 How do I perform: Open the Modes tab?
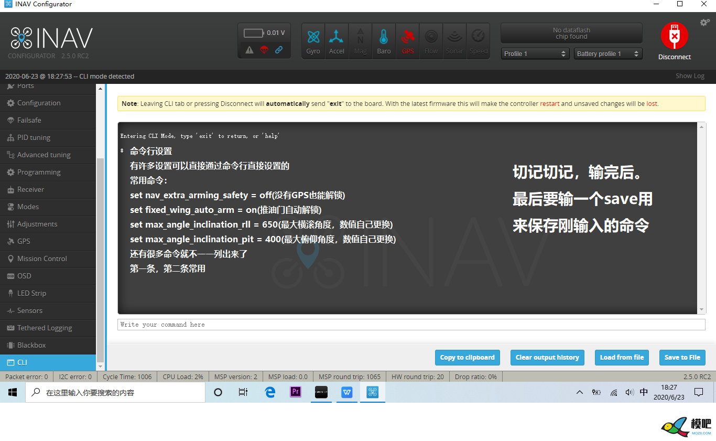[48, 207]
